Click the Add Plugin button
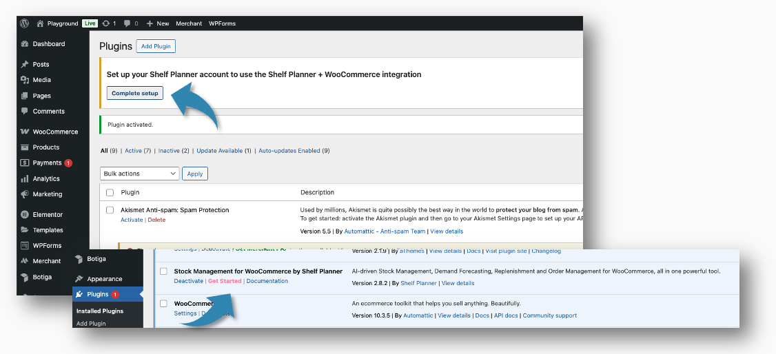This screenshot has height=354, width=776. coord(156,46)
